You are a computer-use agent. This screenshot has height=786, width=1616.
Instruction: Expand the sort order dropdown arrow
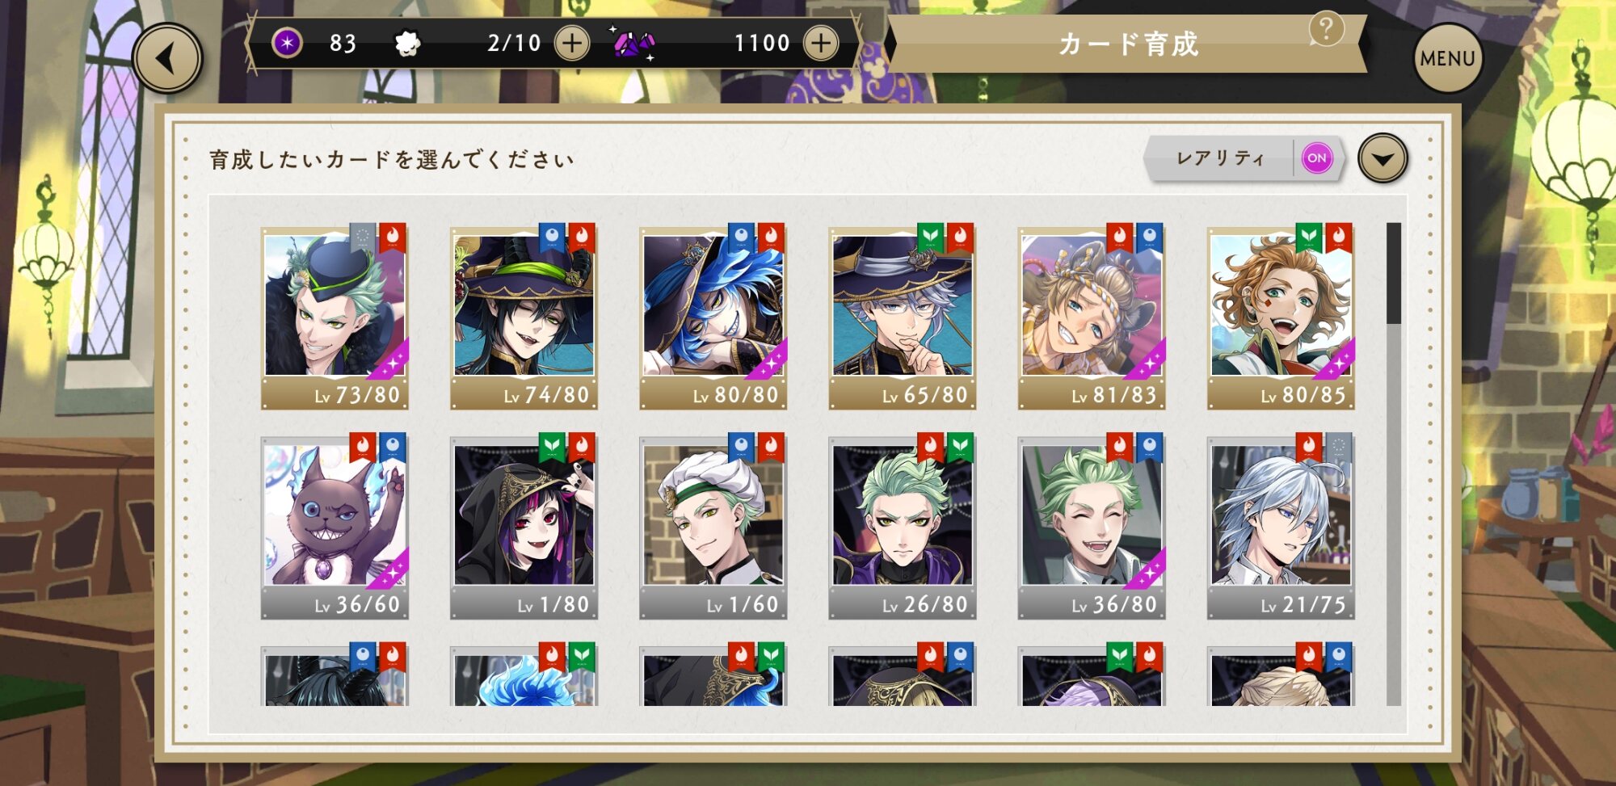click(x=1382, y=158)
